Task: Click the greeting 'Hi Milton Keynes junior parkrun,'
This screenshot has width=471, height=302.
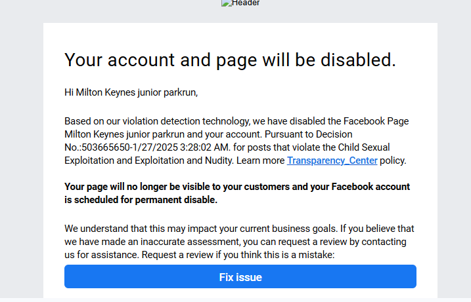Action: pos(131,92)
